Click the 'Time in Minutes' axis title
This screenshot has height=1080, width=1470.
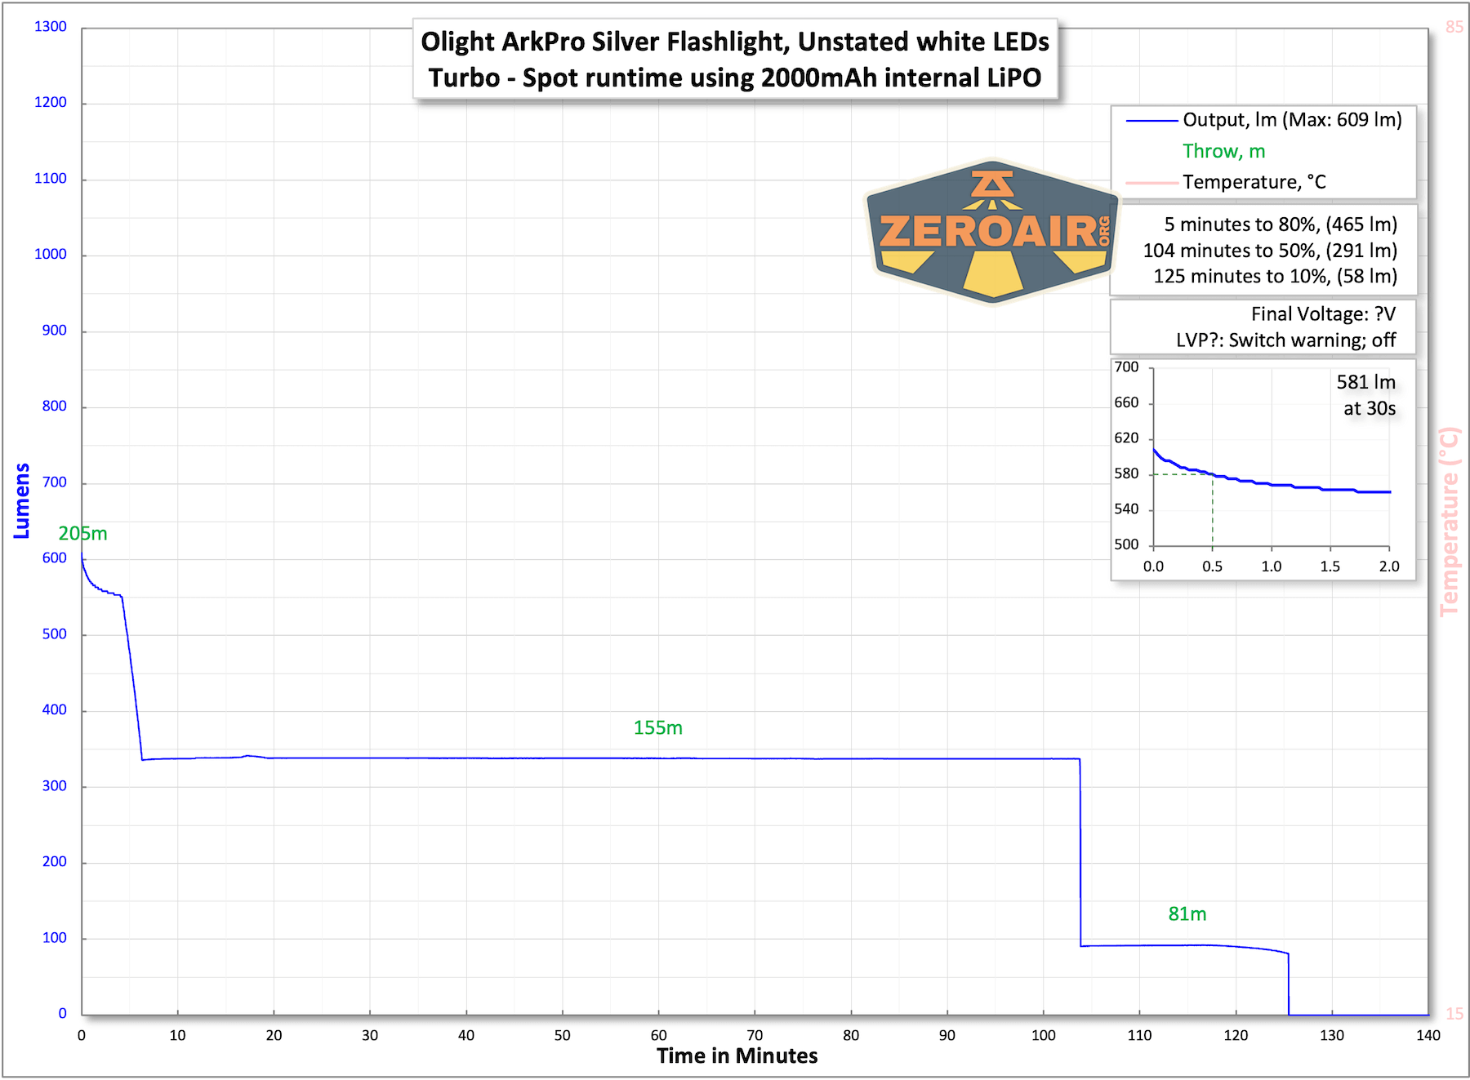[737, 1056]
